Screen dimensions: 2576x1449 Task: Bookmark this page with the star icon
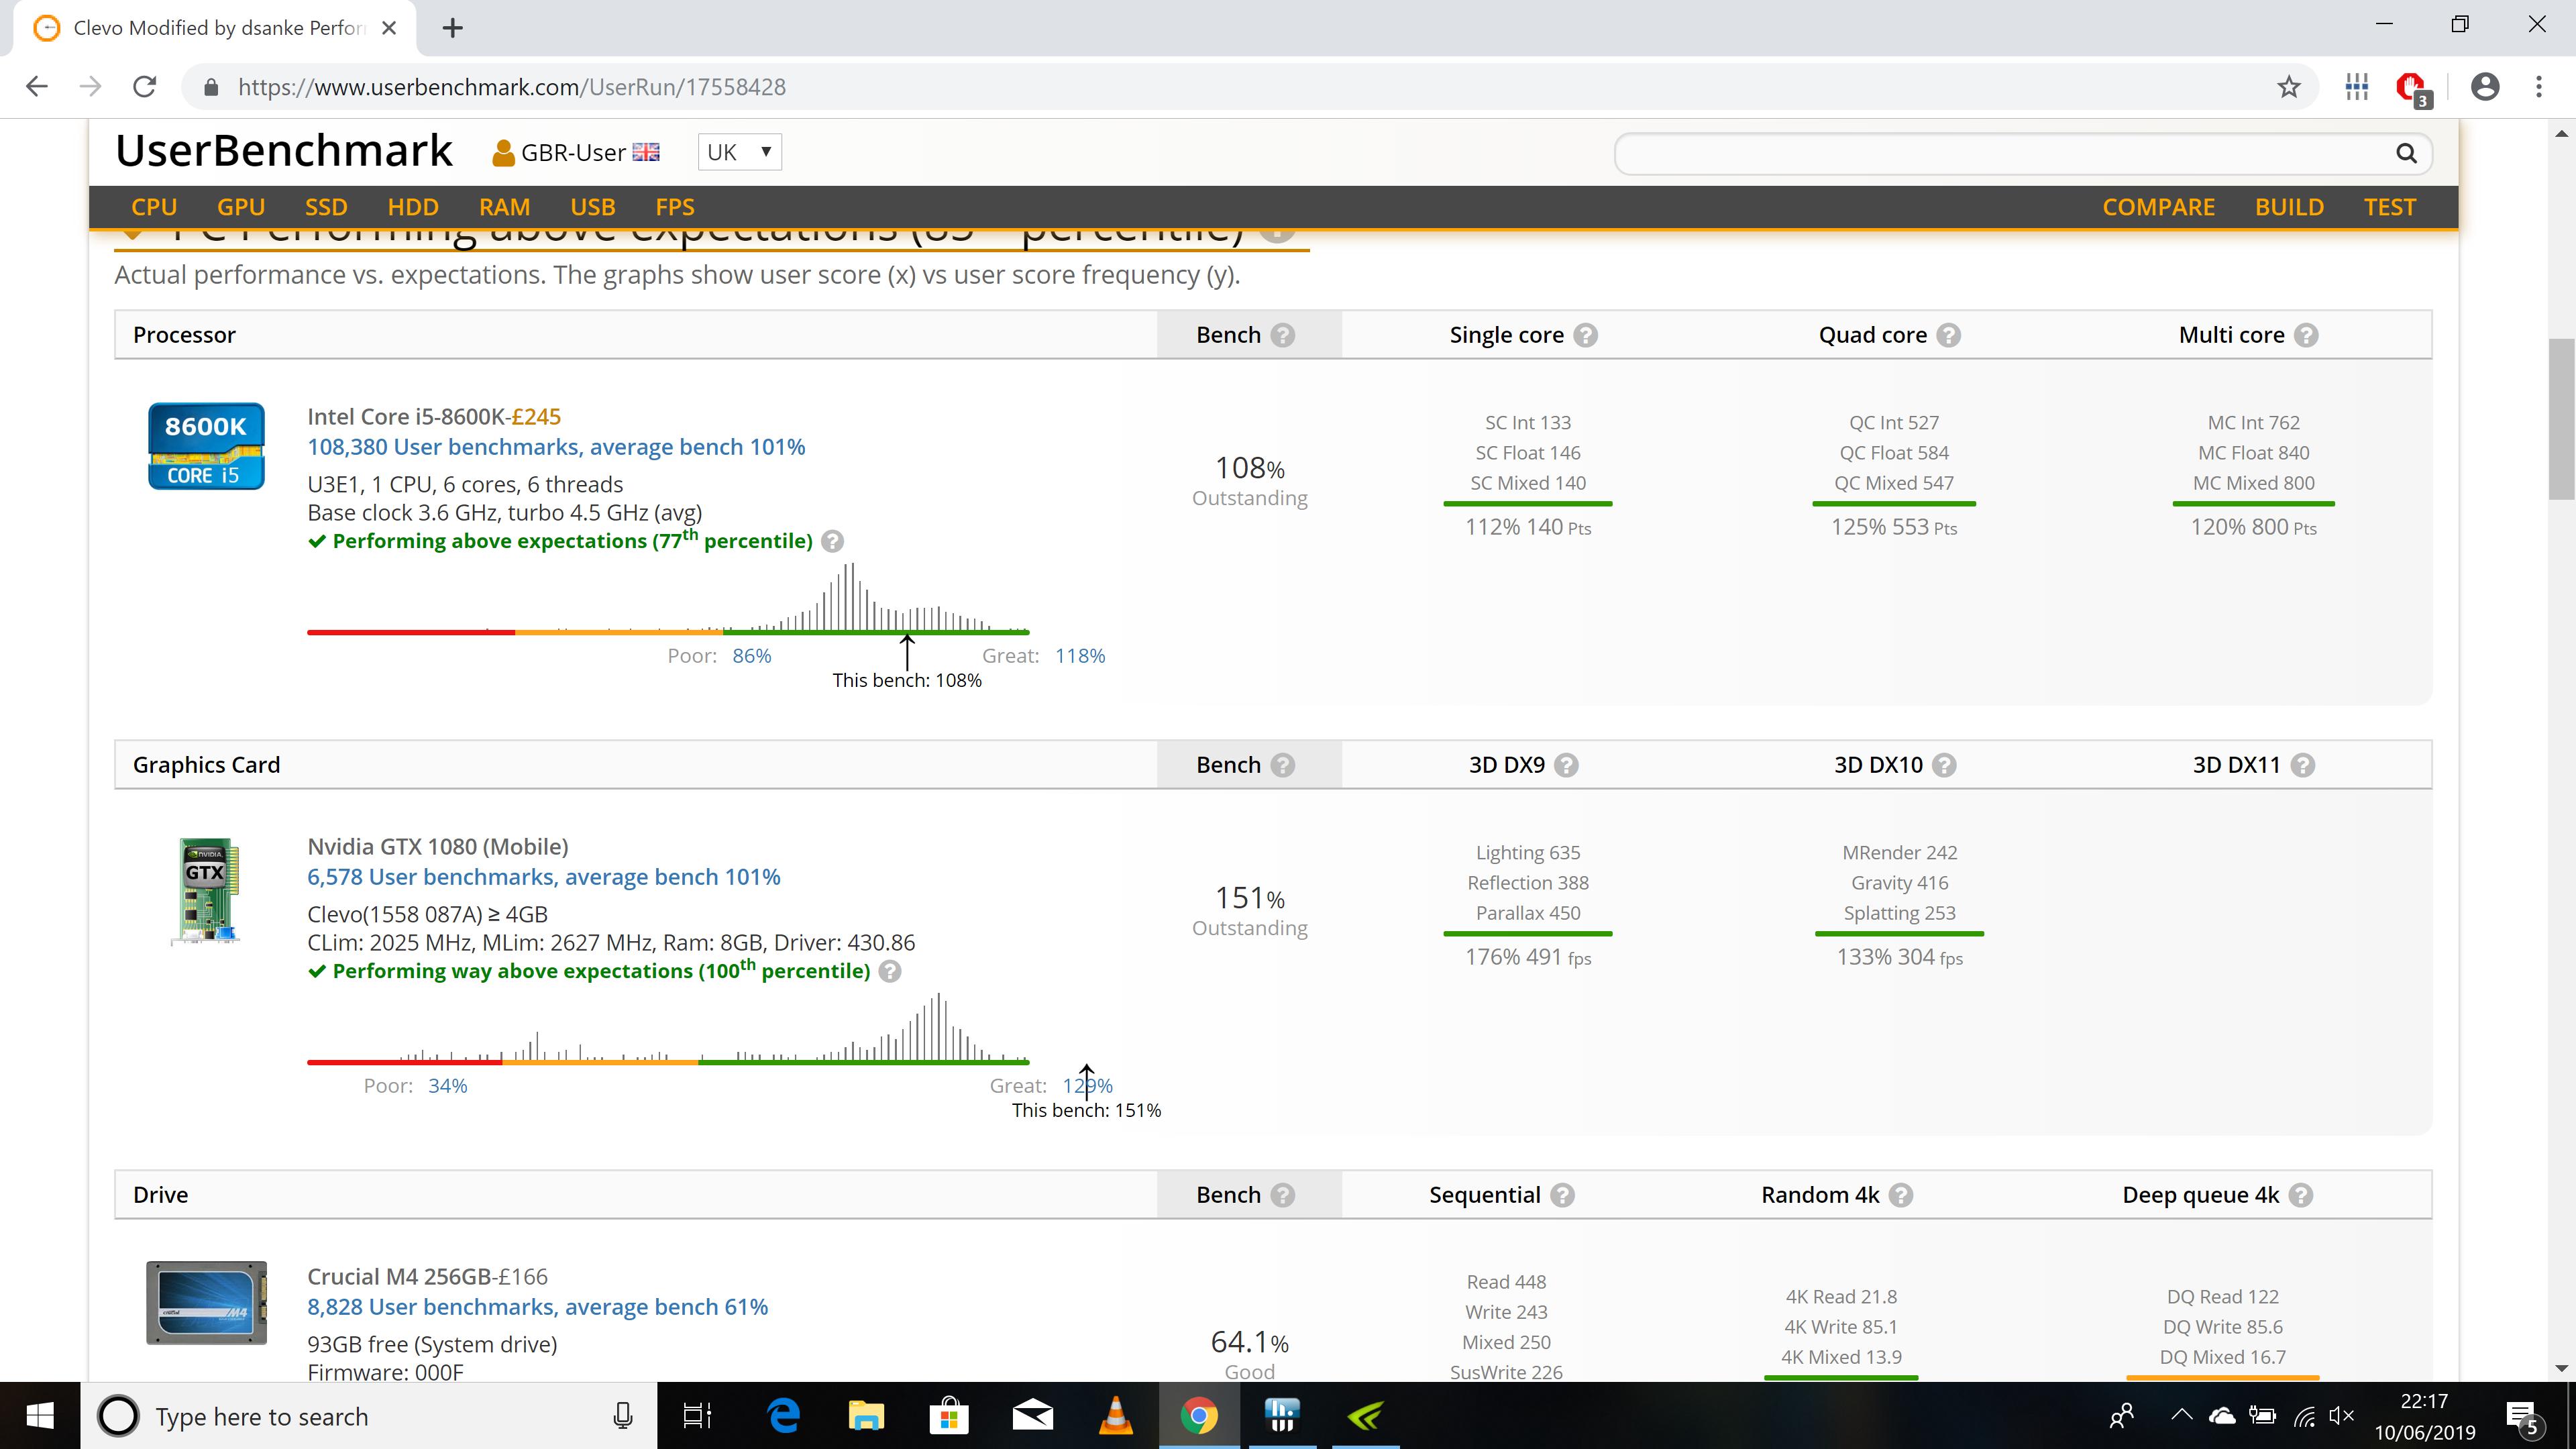pos(2288,87)
